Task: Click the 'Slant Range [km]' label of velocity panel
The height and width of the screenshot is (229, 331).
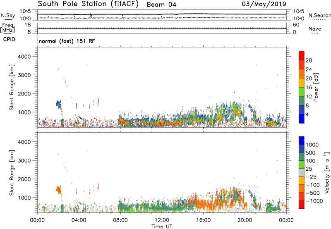Action: click(12, 173)
